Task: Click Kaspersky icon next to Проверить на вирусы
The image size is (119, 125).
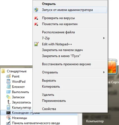Action: click(36, 18)
